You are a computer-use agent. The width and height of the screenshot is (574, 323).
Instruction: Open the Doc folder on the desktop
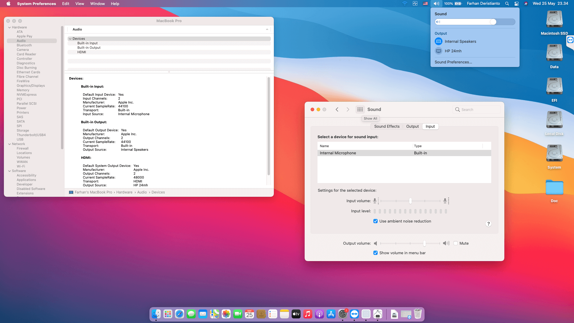554,191
